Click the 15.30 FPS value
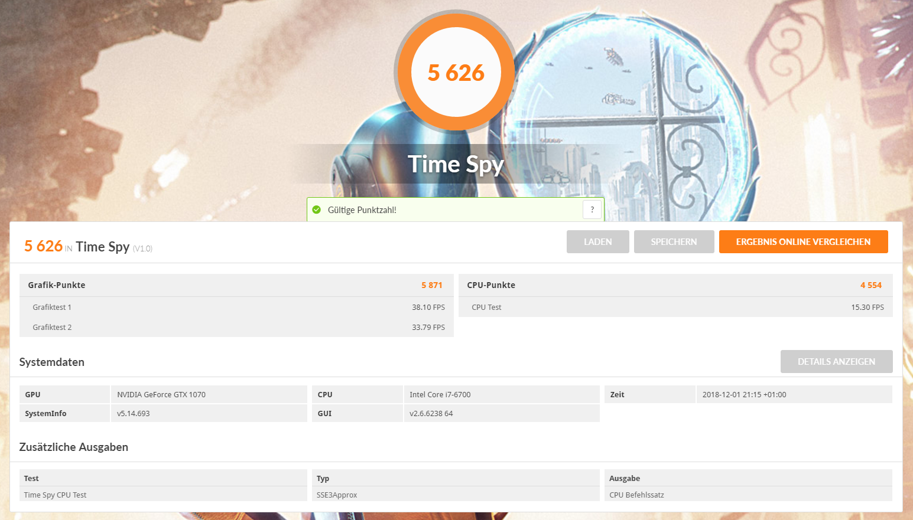913x520 pixels. tap(867, 308)
